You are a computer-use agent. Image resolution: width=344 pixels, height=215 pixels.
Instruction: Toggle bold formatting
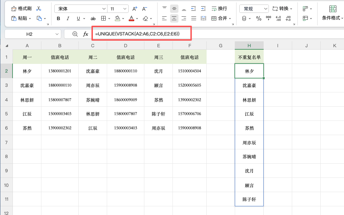(x=58, y=19)
